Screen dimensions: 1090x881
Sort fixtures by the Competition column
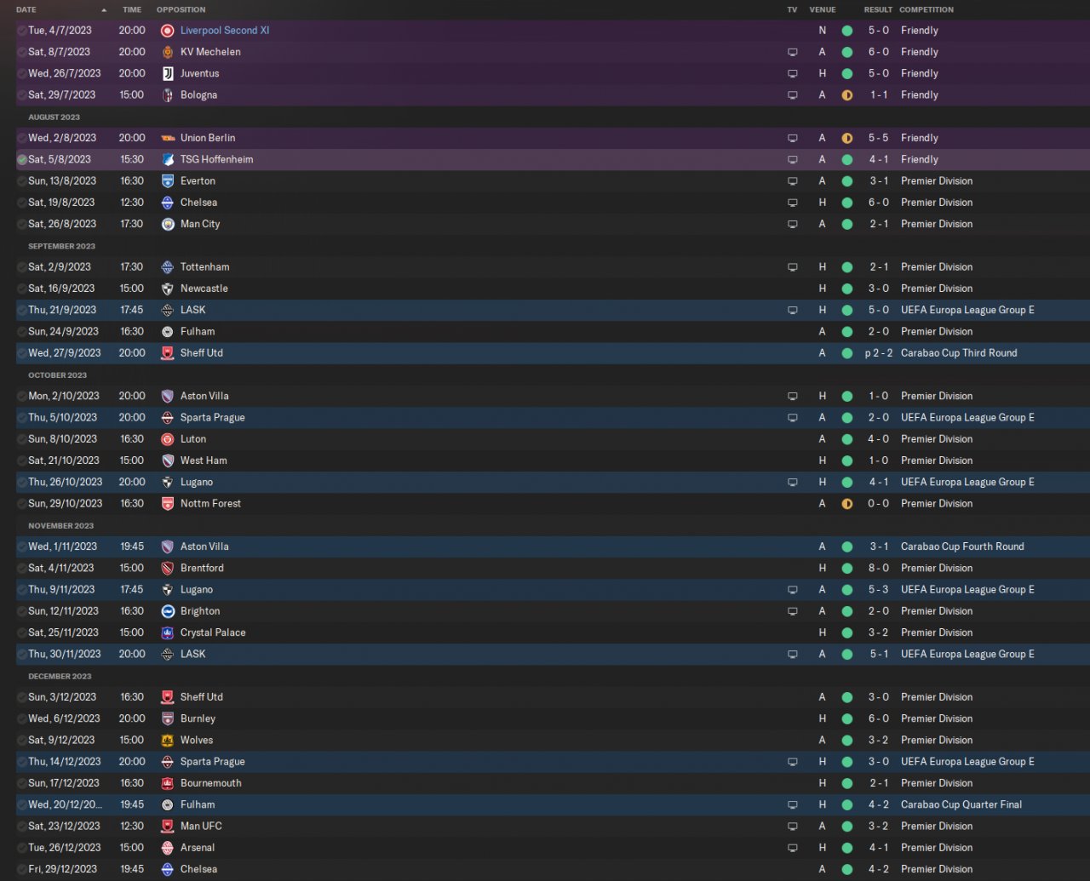click(x=926, y=10)
